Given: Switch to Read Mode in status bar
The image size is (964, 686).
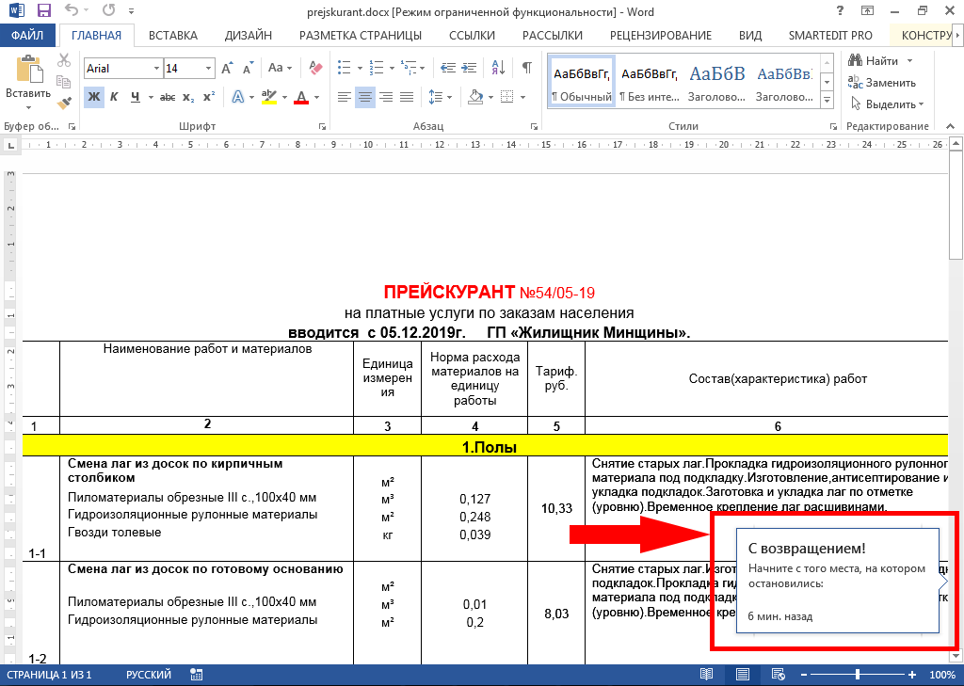Looking at the screenshot, I should (x=706, y=675).
